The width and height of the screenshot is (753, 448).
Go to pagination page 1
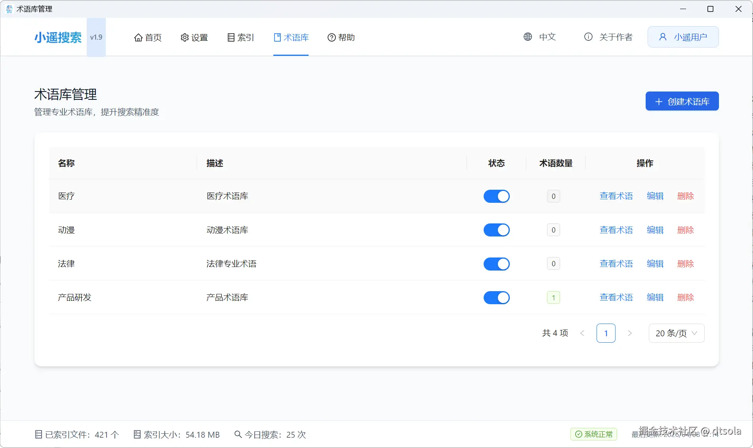click(606, 333)
